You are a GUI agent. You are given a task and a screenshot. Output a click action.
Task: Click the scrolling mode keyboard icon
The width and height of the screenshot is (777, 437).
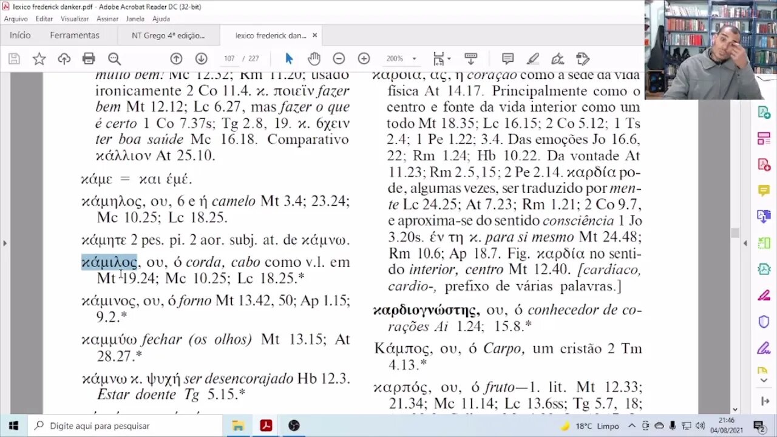tap(470, 59)
